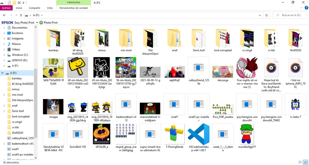Open the address bar history dropdown
Image resolution: width=309 pixels, height=165 pixels.
coord(260,15)
